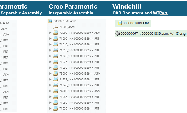Expand the 71055_1<<0000001889>>.PRT node

50,108
